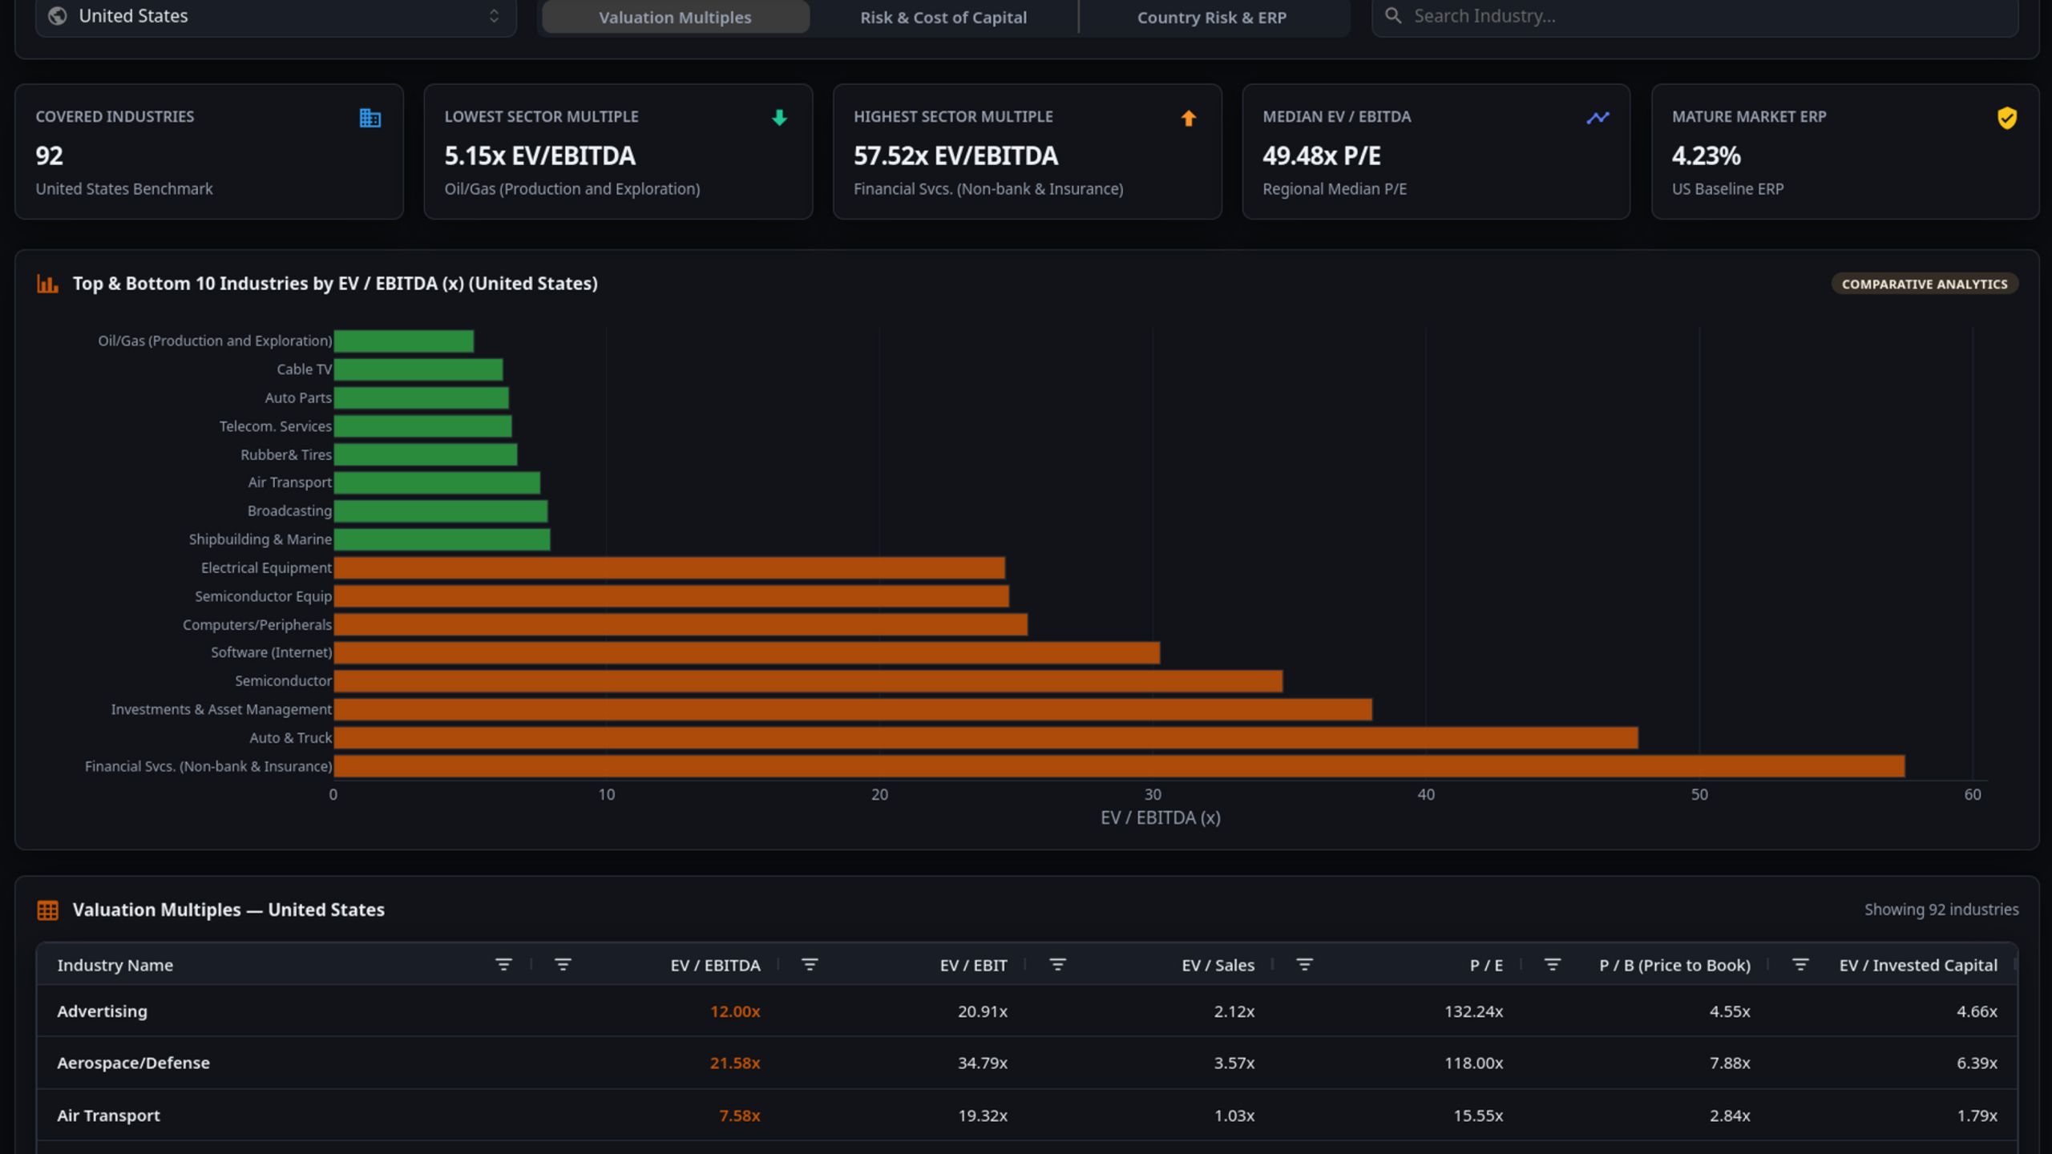2052x1154 pixels.
Task: Open the filter menu for Industry Name column
Action: 503,965
